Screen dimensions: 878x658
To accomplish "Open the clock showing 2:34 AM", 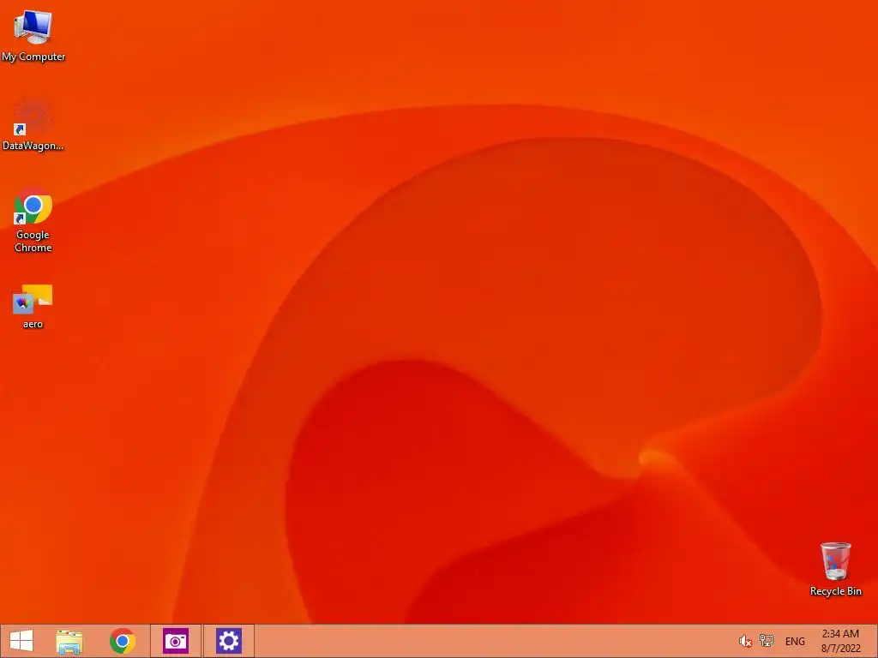I will tap(840, 641).
